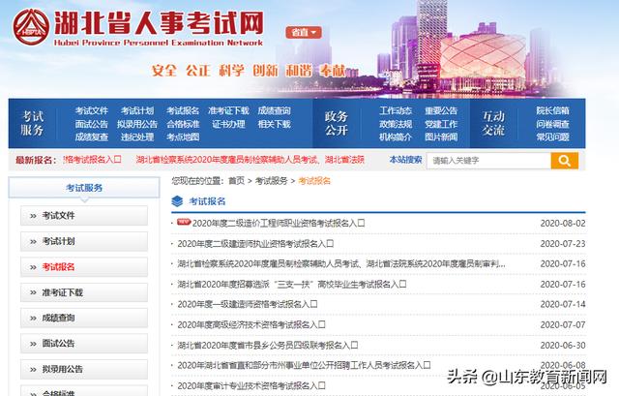Open 党建工作 under 政务公开
Viewport: 619px width, 396px height.
pos(441,124)
